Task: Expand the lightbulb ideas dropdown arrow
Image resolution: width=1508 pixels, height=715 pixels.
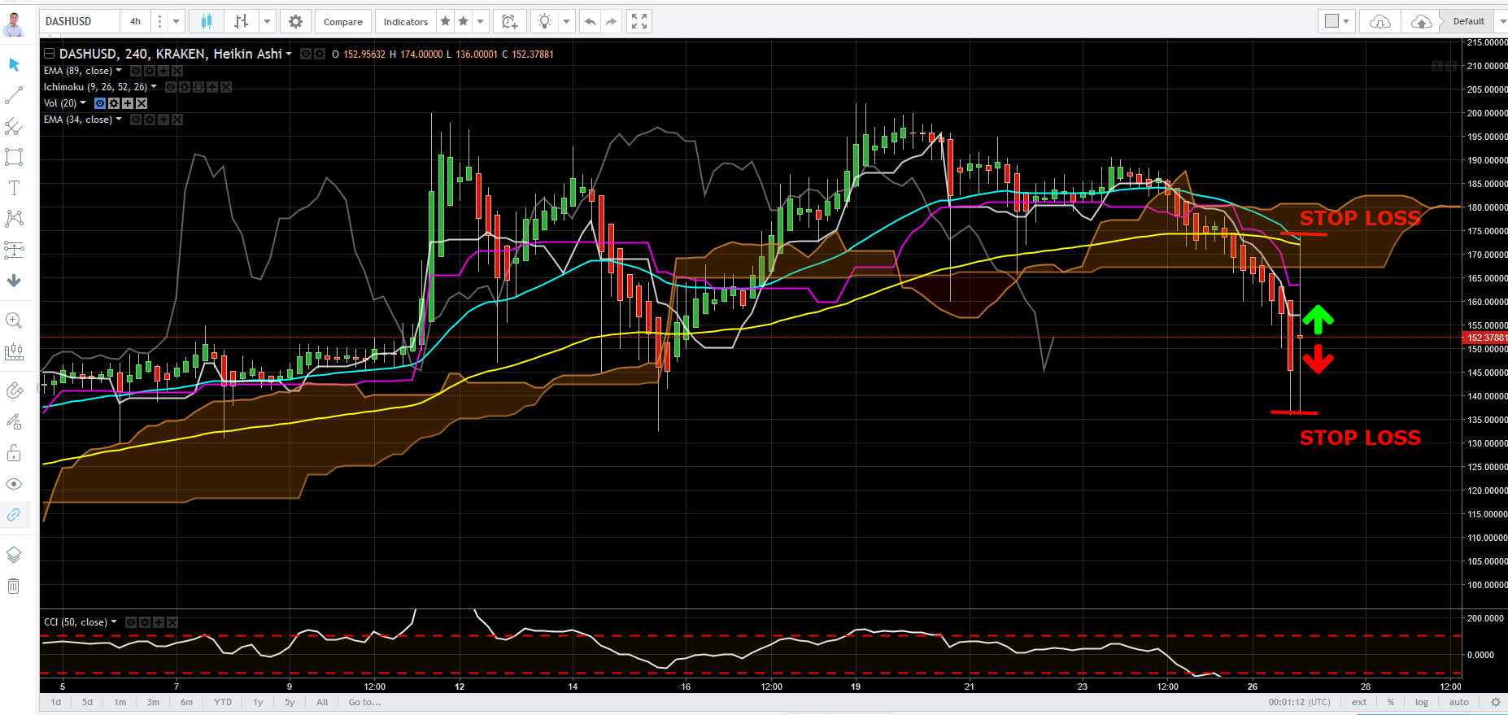Action: tap(566, 21)
